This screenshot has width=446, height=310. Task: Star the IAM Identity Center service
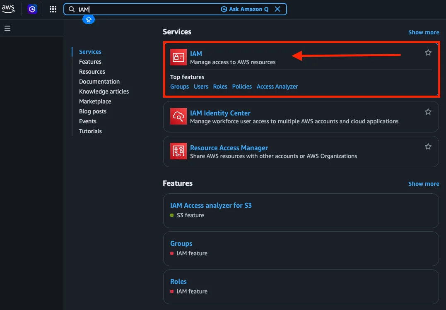click(428, 112)
